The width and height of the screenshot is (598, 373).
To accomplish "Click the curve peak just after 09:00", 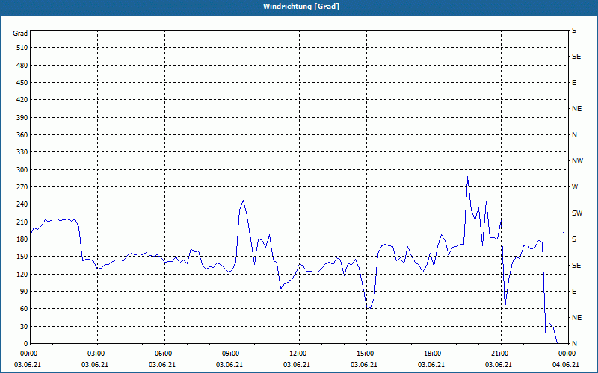I will click(x=244, y=200).
